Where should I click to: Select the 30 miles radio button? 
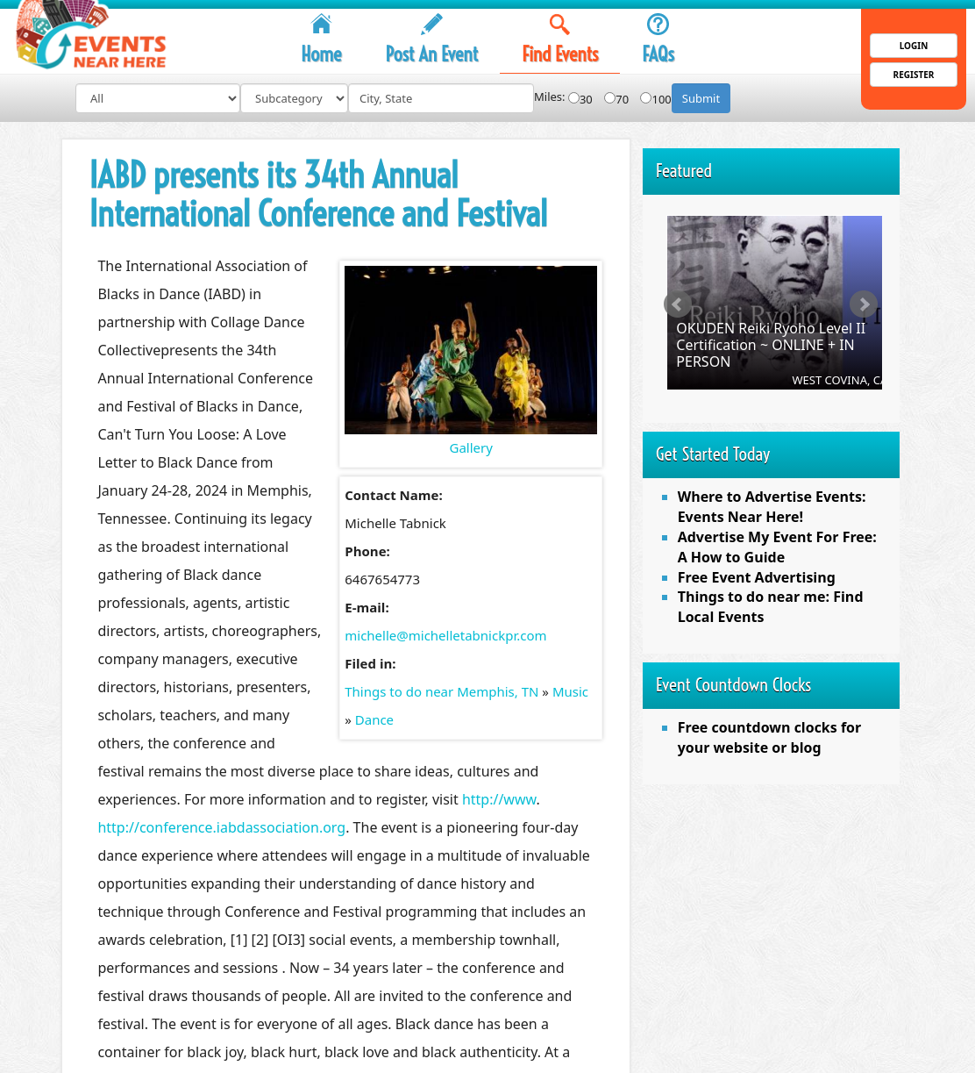[573, 98]
